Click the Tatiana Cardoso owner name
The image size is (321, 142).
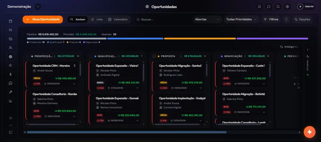coord(237,71)
